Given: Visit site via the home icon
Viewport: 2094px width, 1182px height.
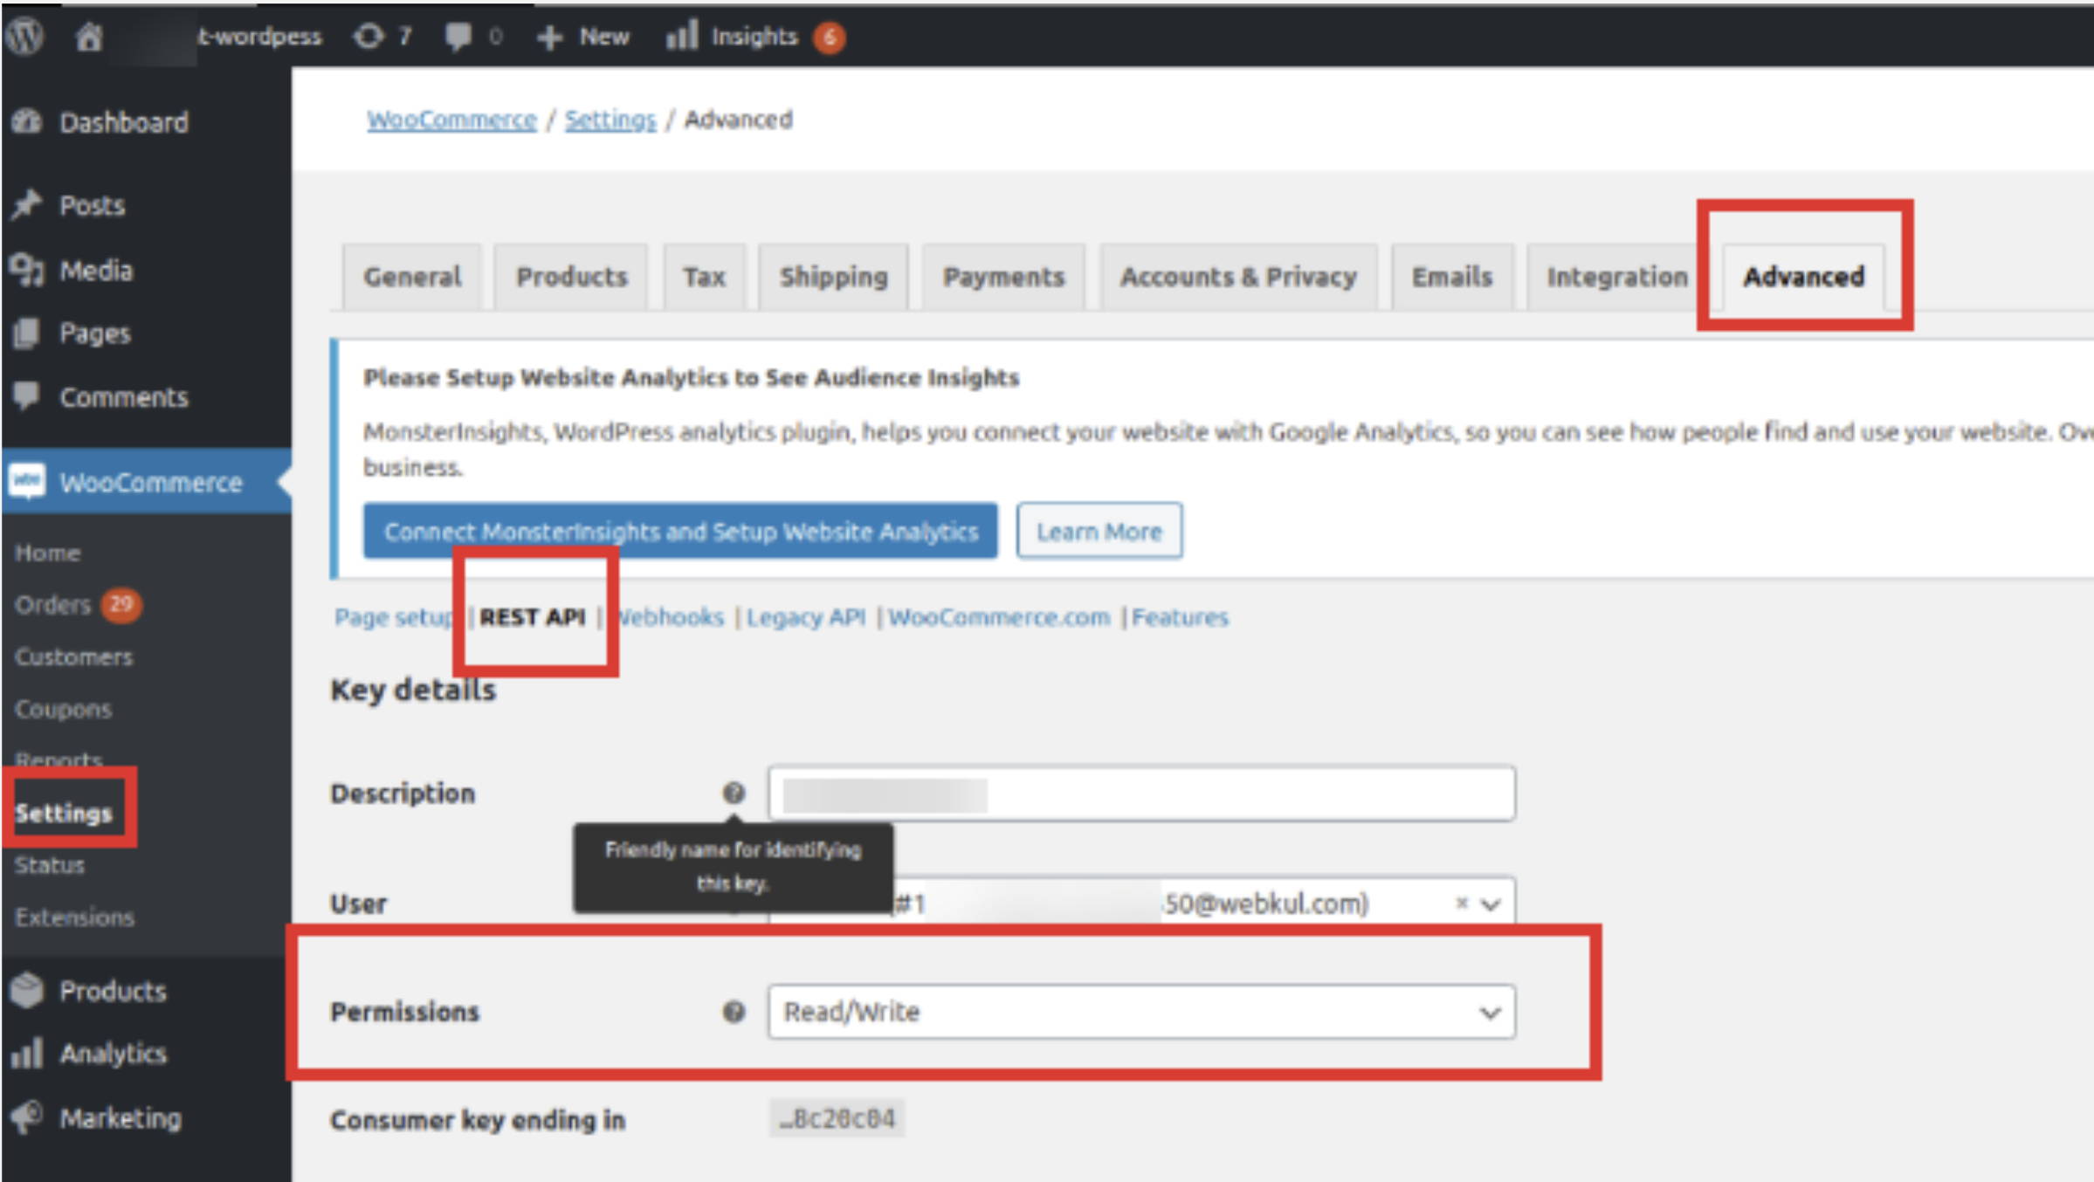Looking at the screenshot, I should point(89,36).
